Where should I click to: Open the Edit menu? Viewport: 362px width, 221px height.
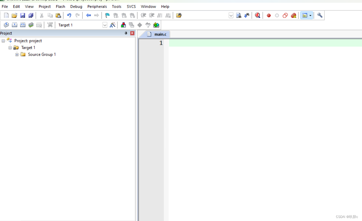click(x=16, y=6)
